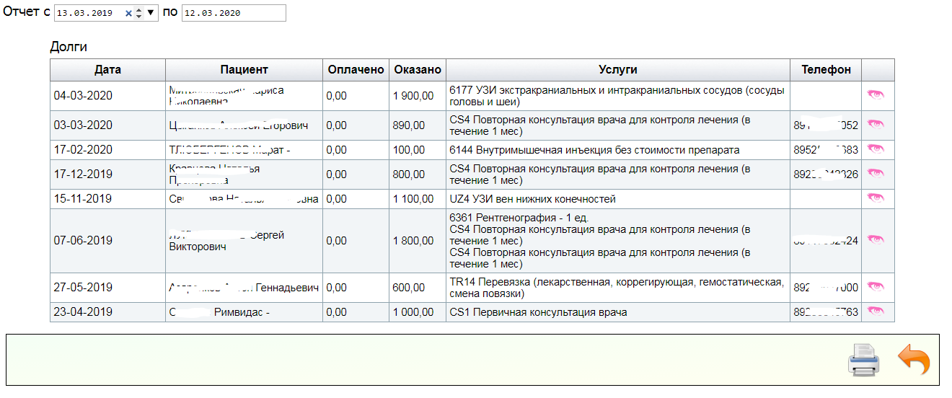952x398 pixels.
Task: Click the printer icon to print report
Action: click(863, 359)
